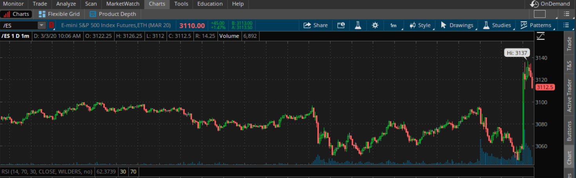This screenshot has height=178, width=576.
Task: Expand the /ES symbol dropdown arrow
Action: point(42,25)
